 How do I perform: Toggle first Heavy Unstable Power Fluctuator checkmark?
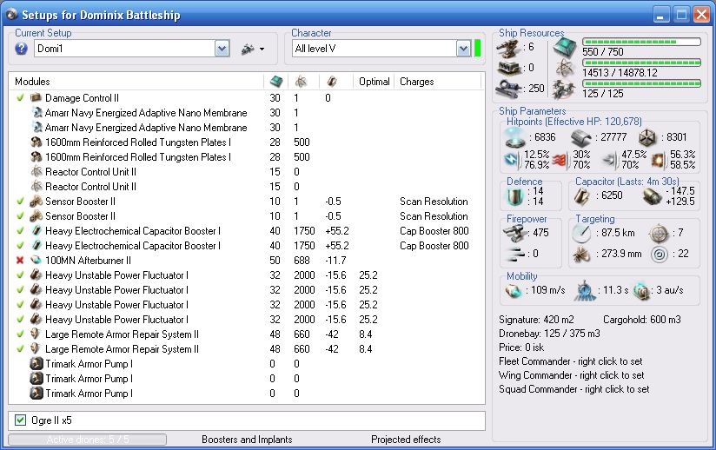coord(20,275)
